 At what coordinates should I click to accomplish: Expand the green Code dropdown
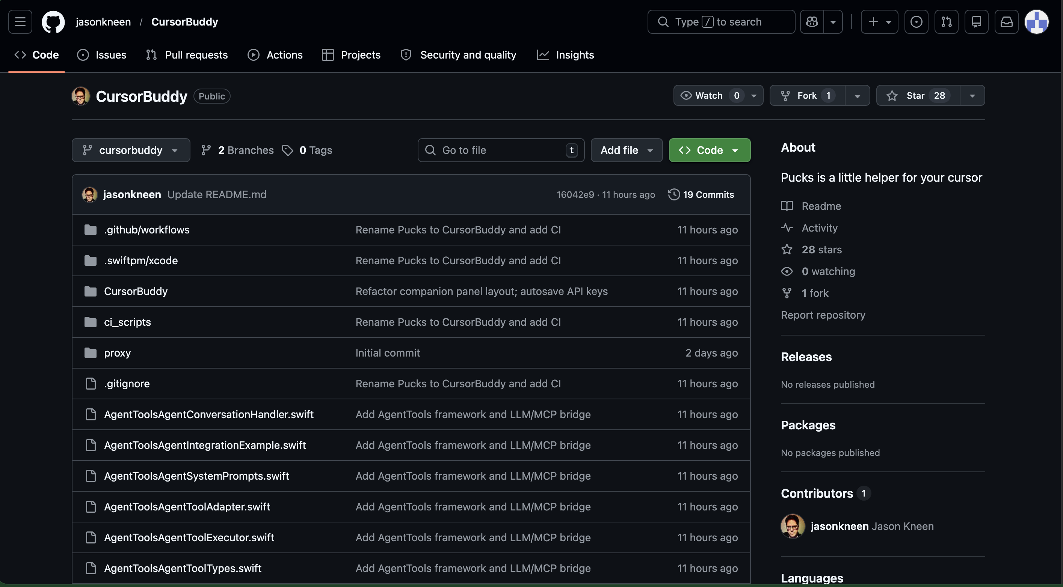point(709,150)
